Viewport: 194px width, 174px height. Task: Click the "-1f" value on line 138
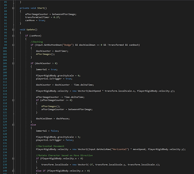91,165
